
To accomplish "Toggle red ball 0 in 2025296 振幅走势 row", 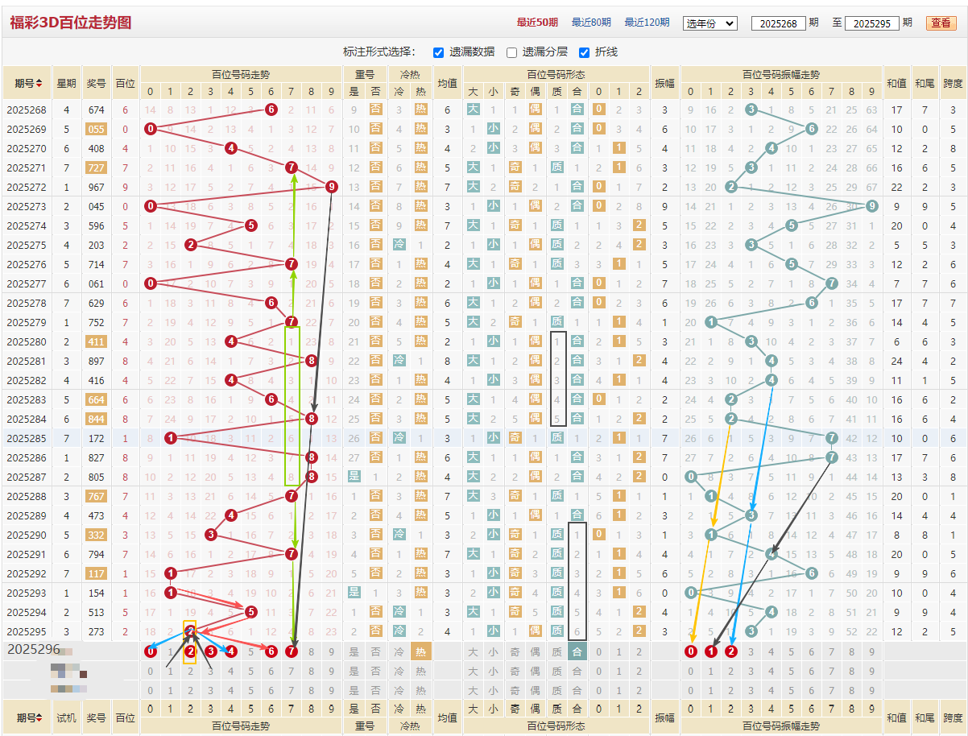I will click(x=691, y=651).
